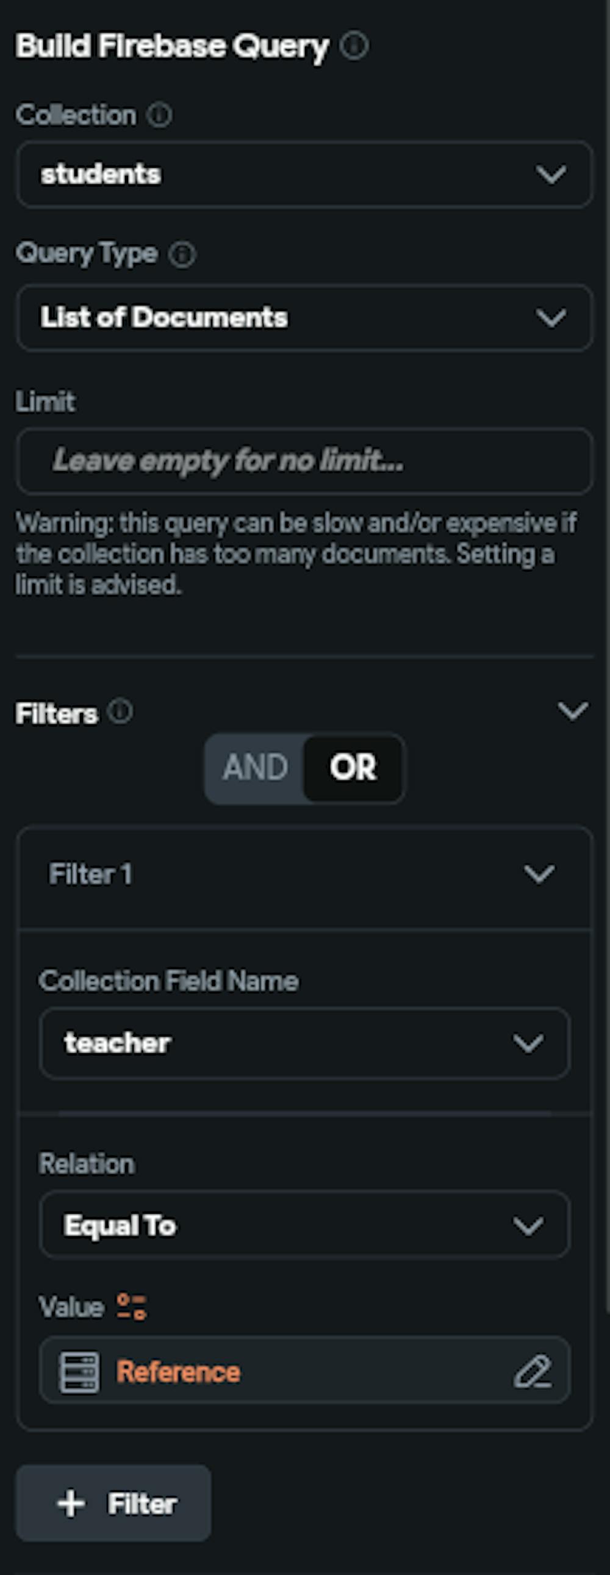Click the Limit input field
This screenshot has width=610, height=1575.
pyautogui.click(x=304, y=460)
